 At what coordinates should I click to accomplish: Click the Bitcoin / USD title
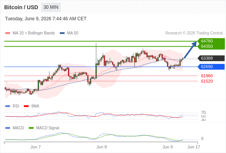(x=21, y=7)
